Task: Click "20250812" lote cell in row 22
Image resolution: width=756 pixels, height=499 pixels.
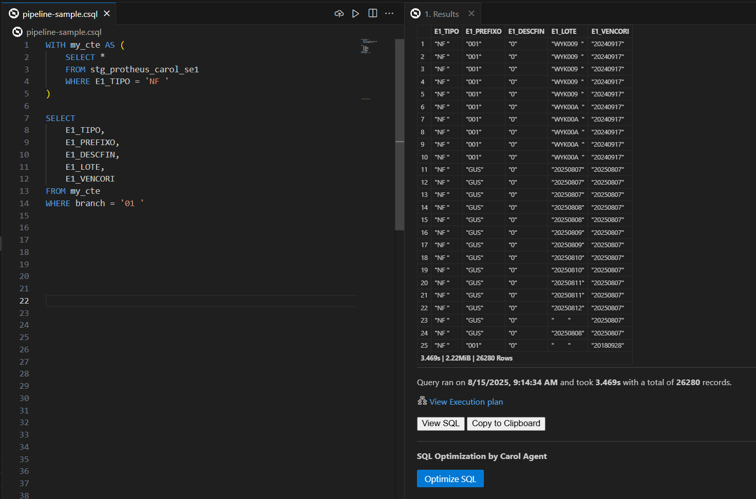Action: pyautogui.click(x=568, y=308)
